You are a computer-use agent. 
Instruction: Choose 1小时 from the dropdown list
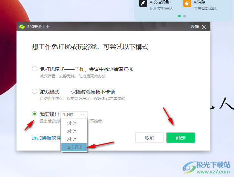click(x=74, y=123)
